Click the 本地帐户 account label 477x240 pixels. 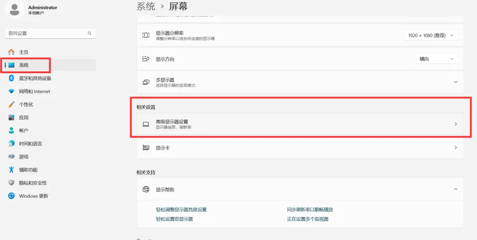point(36,13)
